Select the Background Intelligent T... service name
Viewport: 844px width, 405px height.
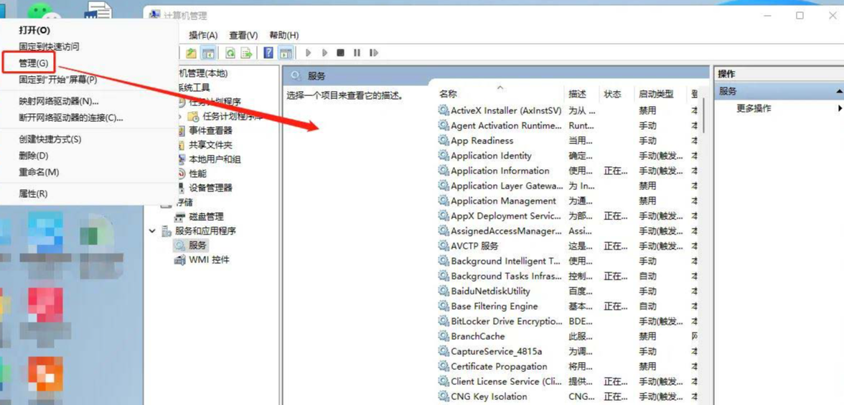505,261
